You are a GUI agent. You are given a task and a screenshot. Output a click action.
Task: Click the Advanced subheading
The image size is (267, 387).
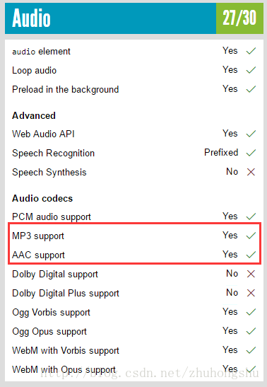34,116
